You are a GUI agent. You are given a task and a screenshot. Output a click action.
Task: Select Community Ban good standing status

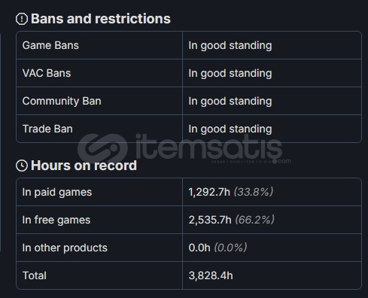pyautogui.click(x=230, y=102)
